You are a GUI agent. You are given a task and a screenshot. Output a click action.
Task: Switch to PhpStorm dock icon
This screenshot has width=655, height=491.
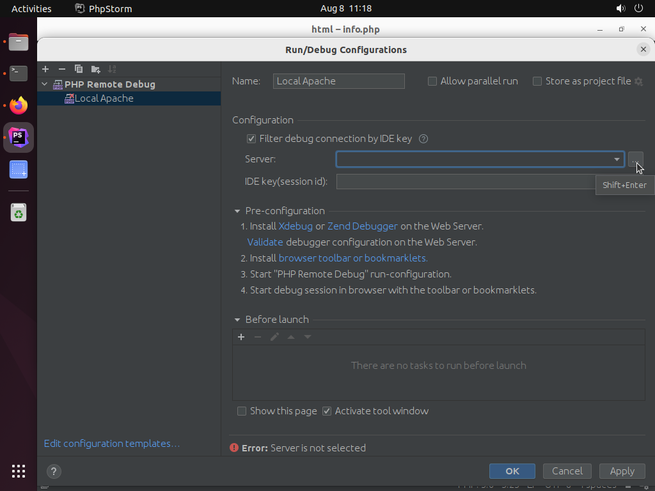tap(19, 137)
